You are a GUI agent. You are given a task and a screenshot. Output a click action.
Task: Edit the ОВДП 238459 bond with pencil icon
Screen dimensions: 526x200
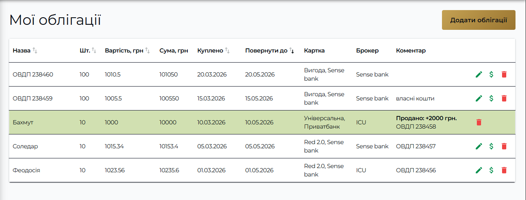coord(479,98)
